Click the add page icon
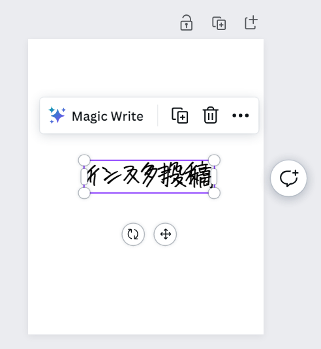This screenshot has height=349, width=321. (251, 22)
